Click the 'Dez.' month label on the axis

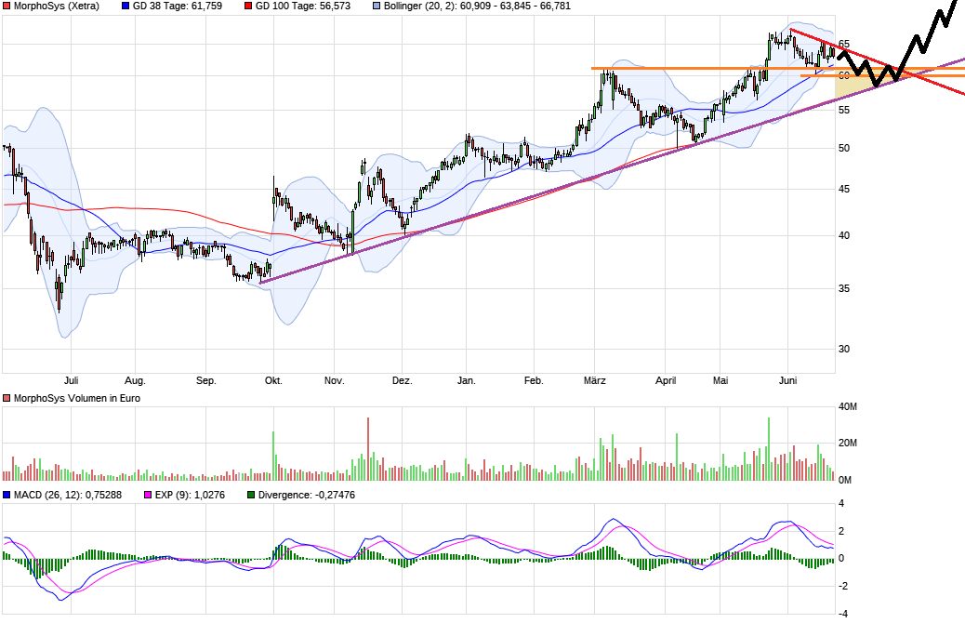(x=402, y=380)
